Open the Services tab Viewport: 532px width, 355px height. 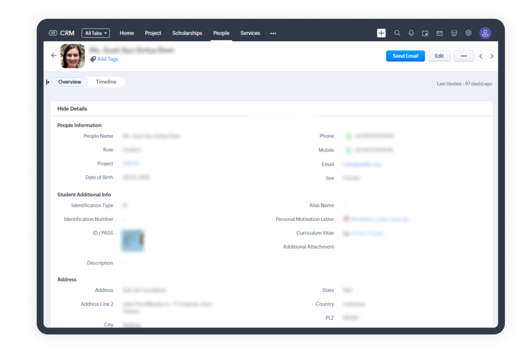pyautogui.click(x=250, y=33)
